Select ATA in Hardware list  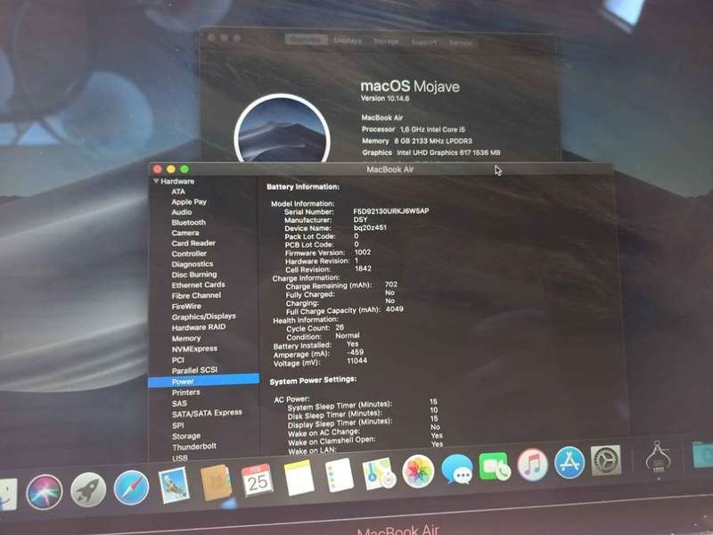point(178,192)
